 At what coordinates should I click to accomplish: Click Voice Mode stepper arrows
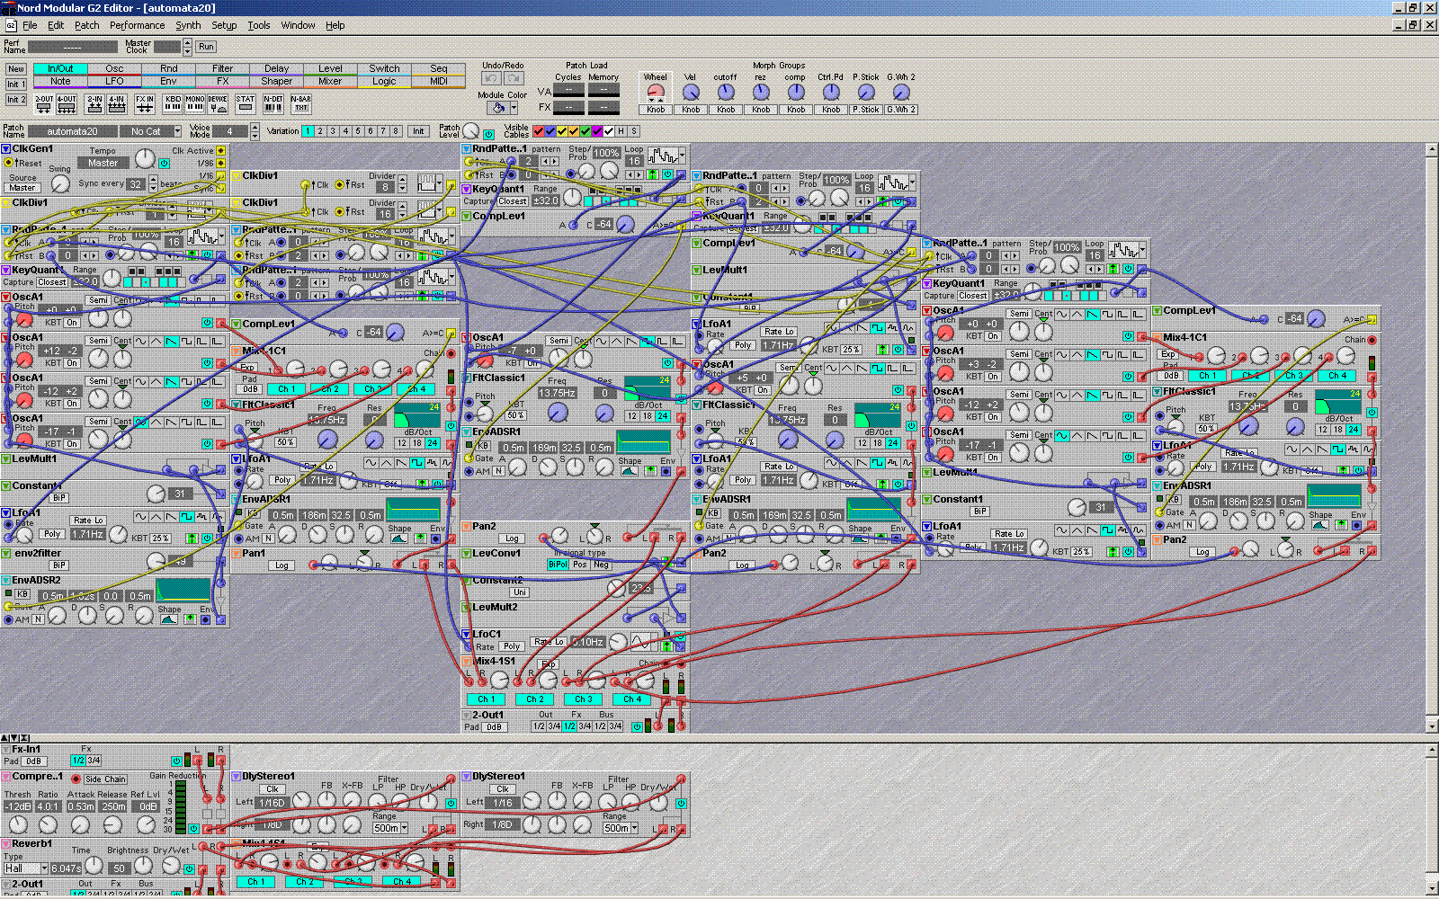(255, 131)
